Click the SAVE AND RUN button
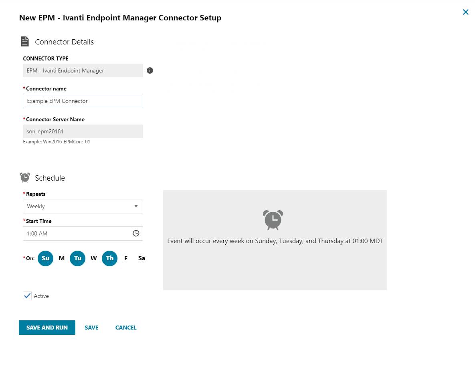Image resolution: width=475 pixels, height=384 pixels. click(x=47, y=327)
